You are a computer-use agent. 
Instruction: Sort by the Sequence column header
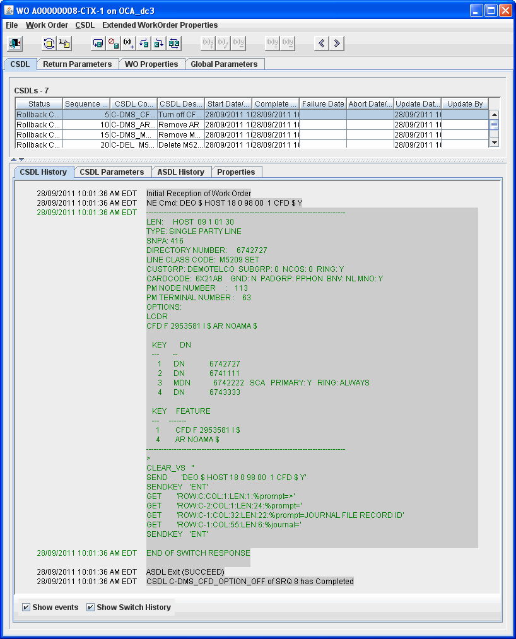click(x=86, y=104)
